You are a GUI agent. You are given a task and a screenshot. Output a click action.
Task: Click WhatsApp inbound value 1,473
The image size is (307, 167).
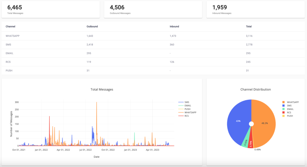click(x=173, y=36)
